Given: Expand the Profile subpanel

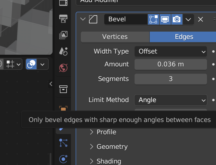Looking at the screenshot, I should (x=106, y=132).
